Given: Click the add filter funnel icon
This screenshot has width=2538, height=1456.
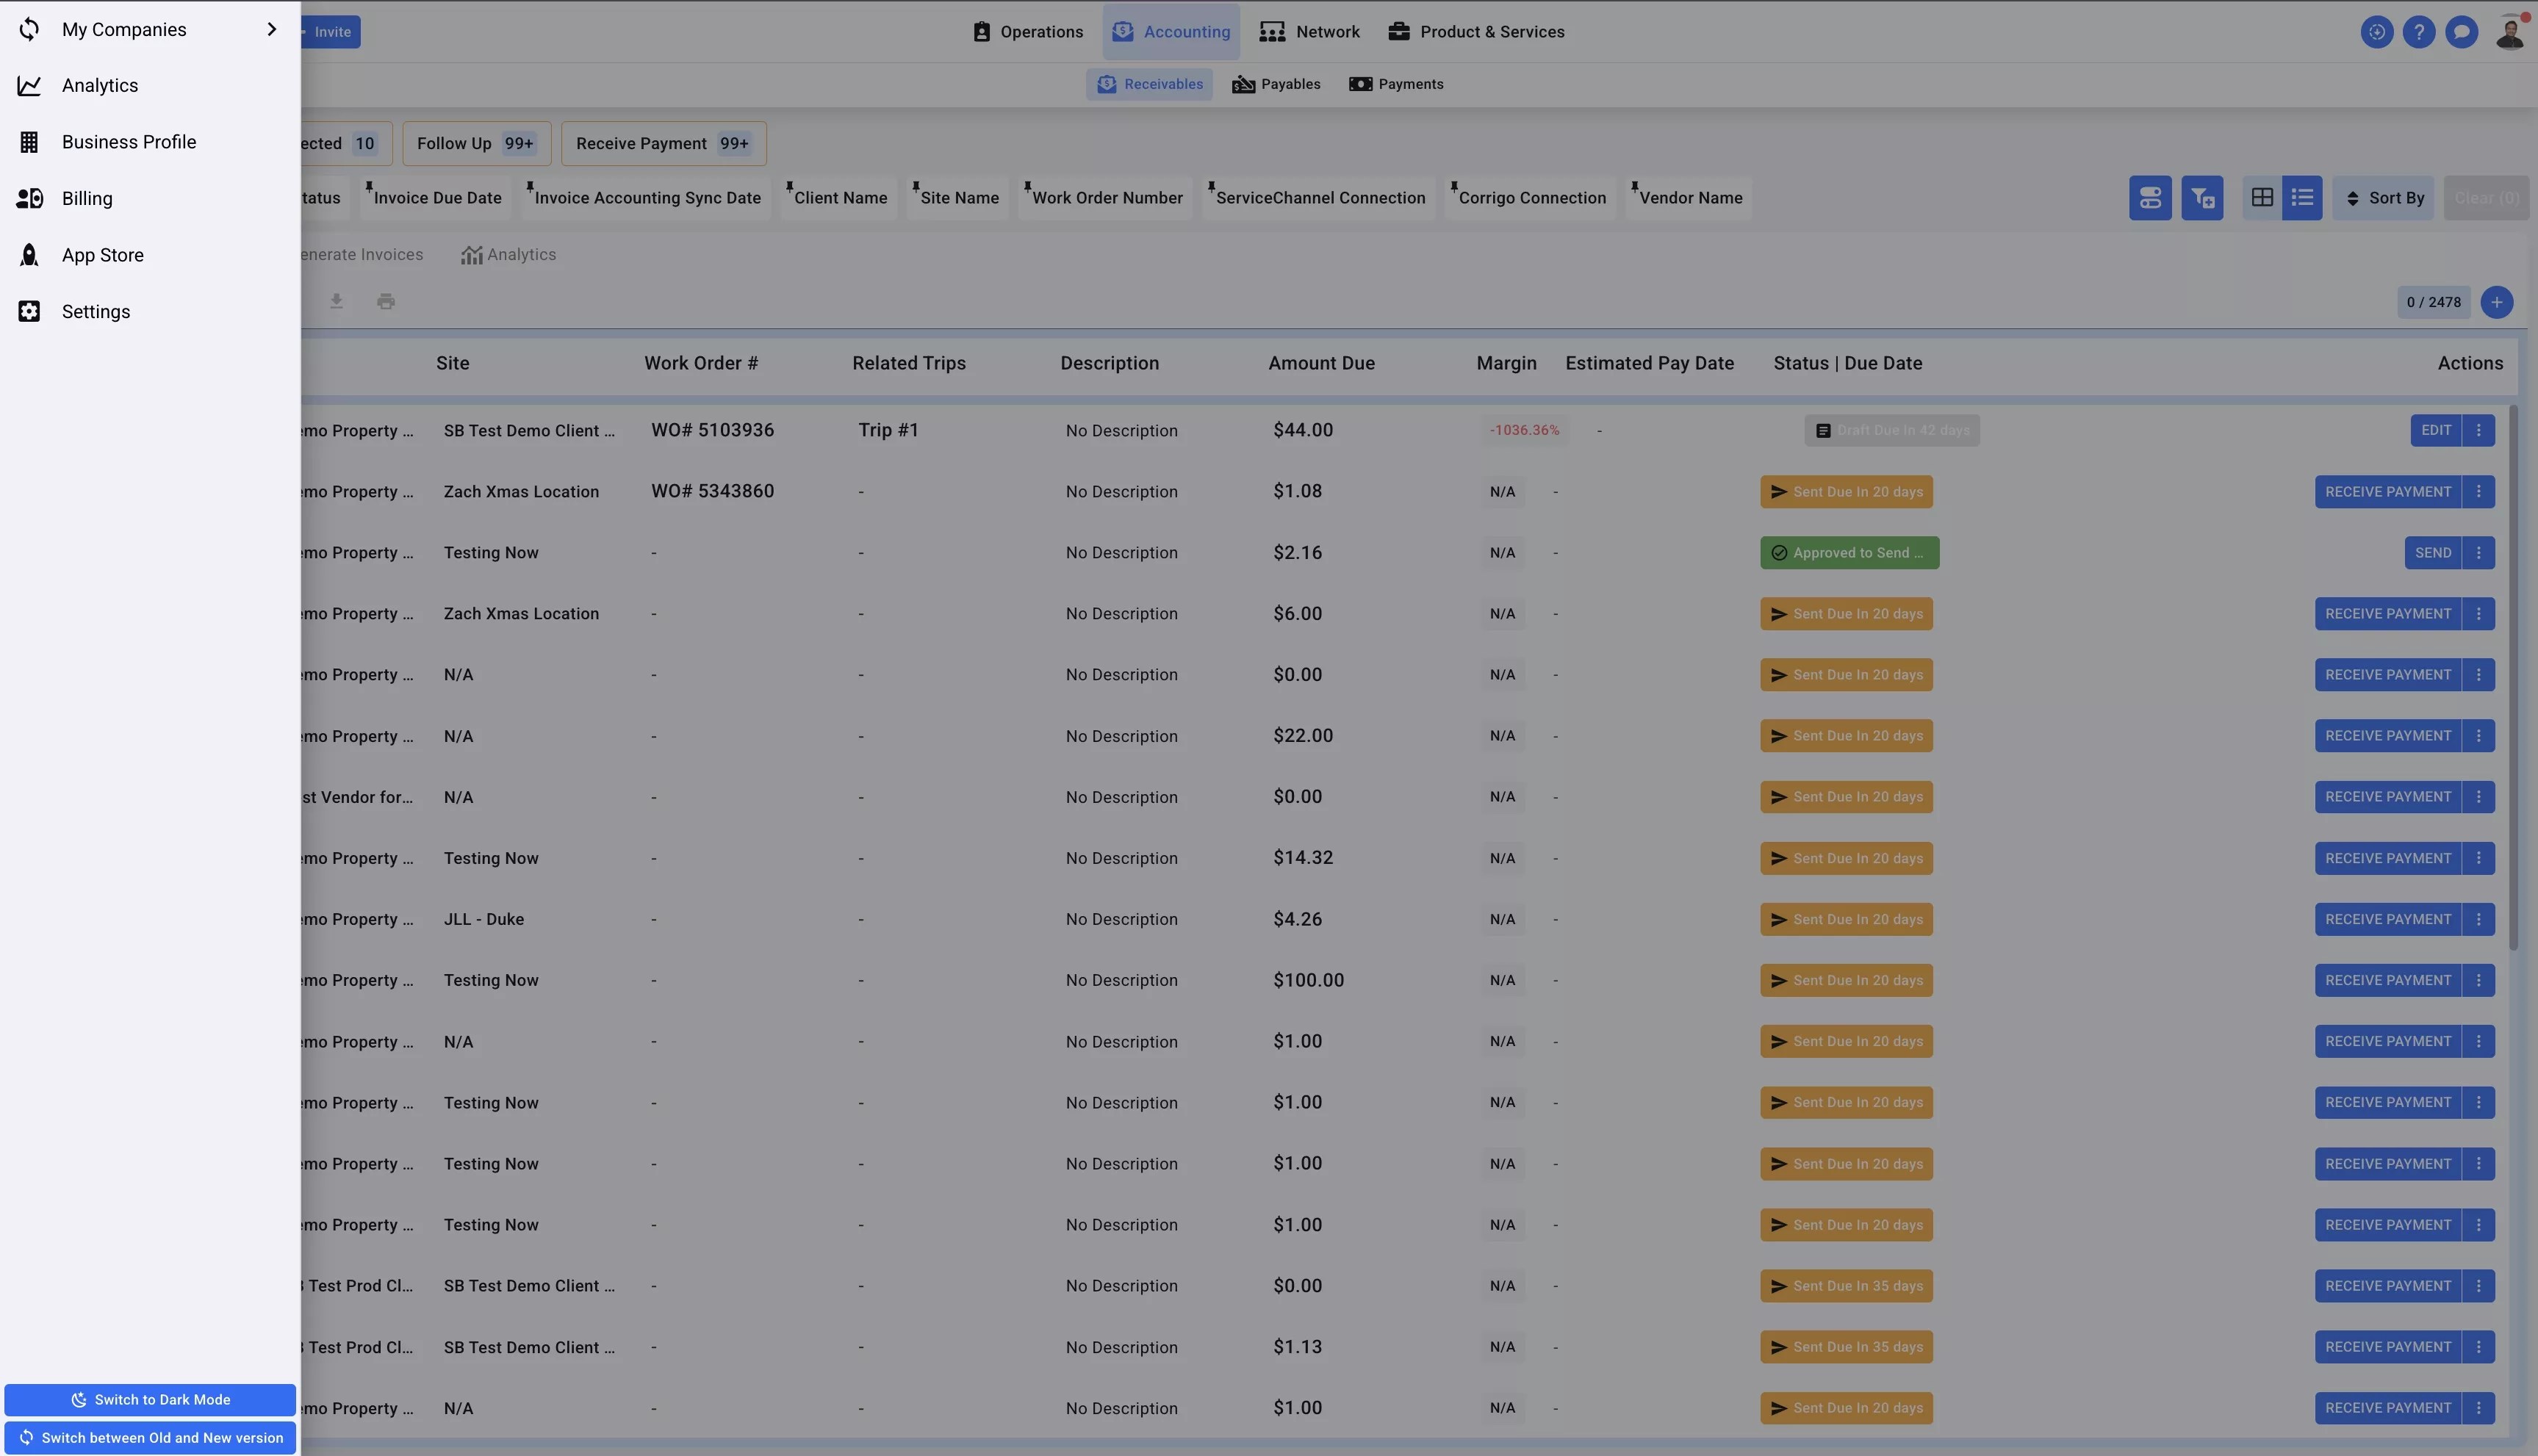Looking at the screenshot, I should pos(2203,197).
